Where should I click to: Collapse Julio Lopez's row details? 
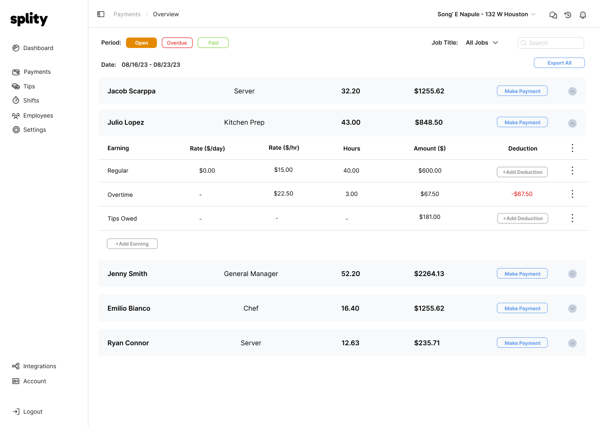(x=572, y=123)
